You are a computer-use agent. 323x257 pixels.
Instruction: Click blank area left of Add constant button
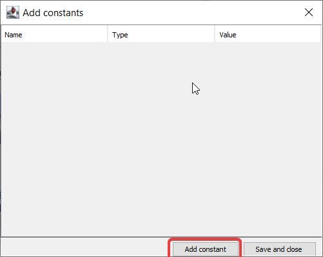tap(84, 247)
